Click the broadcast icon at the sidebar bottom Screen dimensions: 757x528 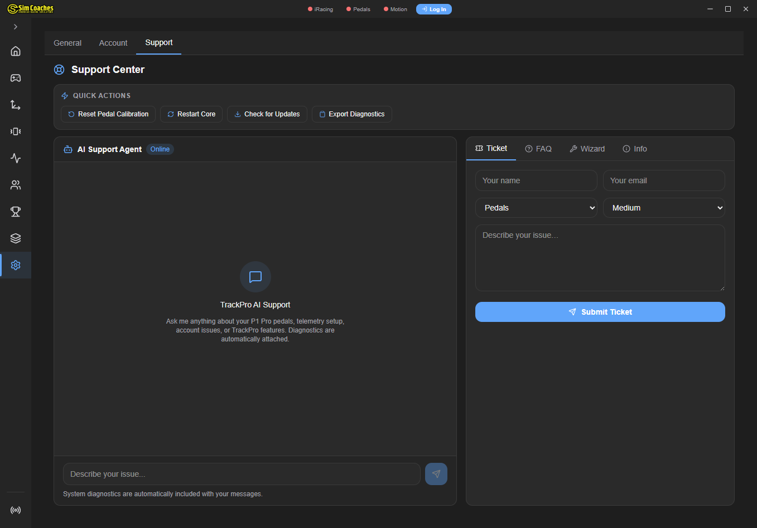[x=15, y=510]
